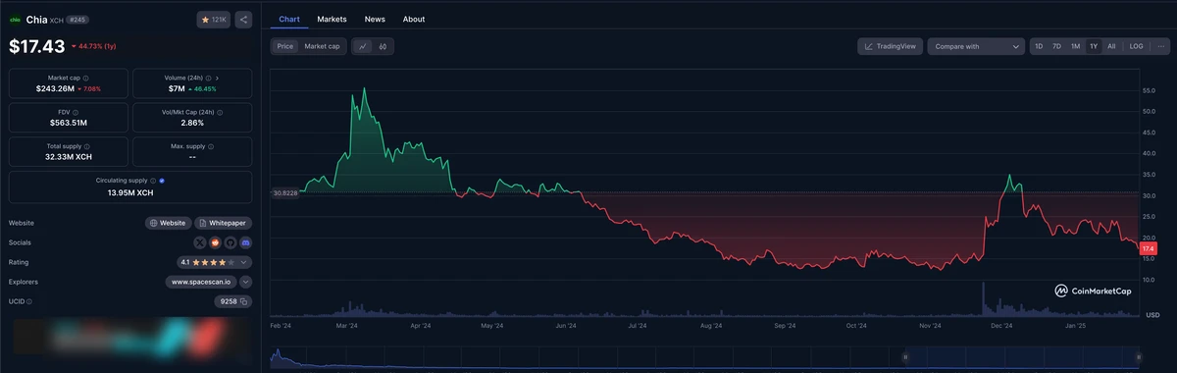1177x373 pixels.
Task: Click the 13.95M XCH circulating supply value
Action: coord(130,192)
